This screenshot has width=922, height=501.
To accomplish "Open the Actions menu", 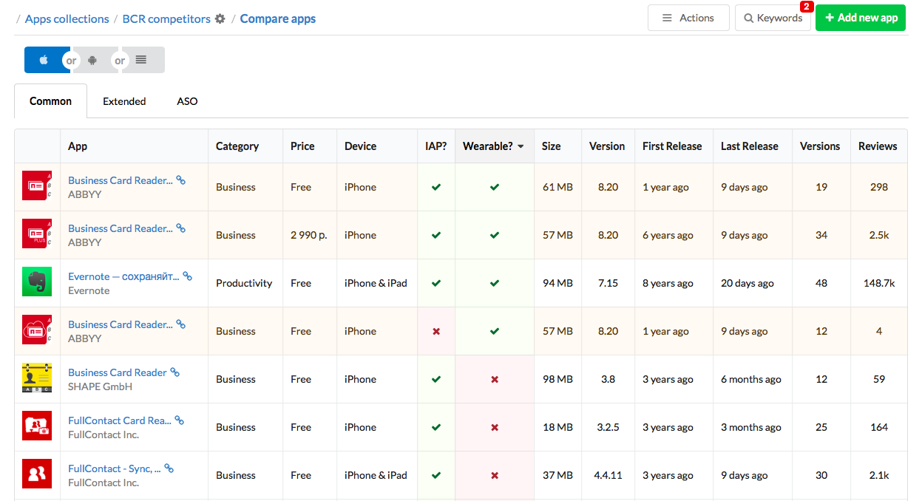I will 688,18.
